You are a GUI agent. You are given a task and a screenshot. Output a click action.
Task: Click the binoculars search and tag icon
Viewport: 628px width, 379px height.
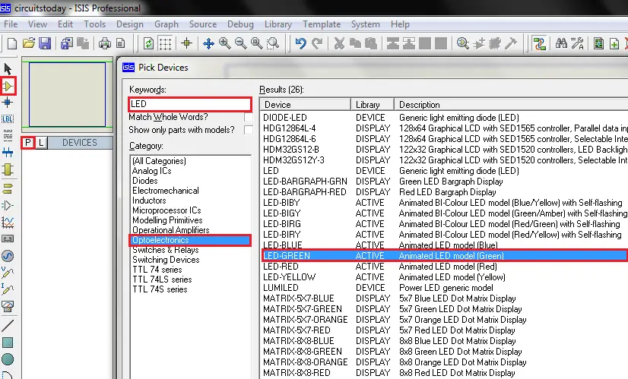pyautogui.click(x=561, y=43)
